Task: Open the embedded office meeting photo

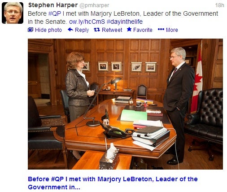Action: [x=125, y=104]
